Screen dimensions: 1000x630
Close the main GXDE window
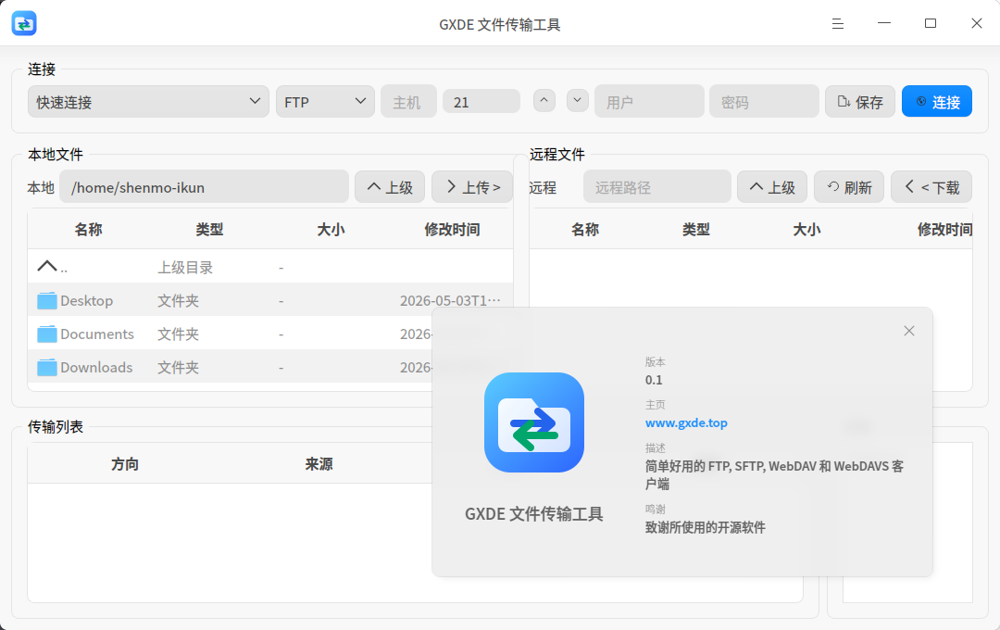point(977,23)
